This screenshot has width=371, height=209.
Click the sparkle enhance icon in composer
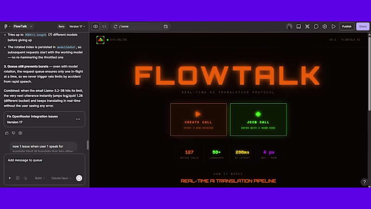click(26, 178)
